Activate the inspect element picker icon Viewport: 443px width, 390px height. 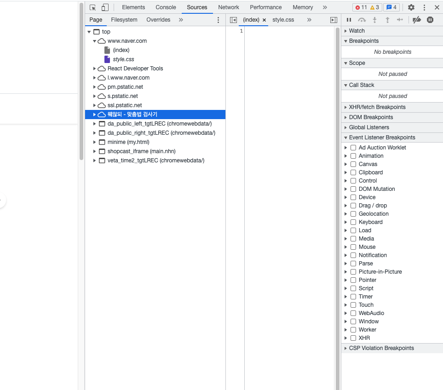[x=93, y=7]
